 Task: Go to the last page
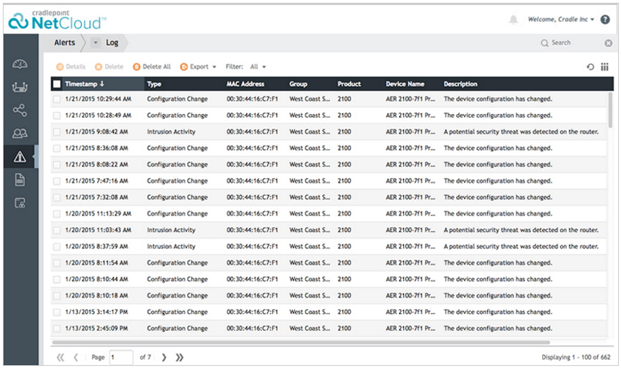point(180,357)
